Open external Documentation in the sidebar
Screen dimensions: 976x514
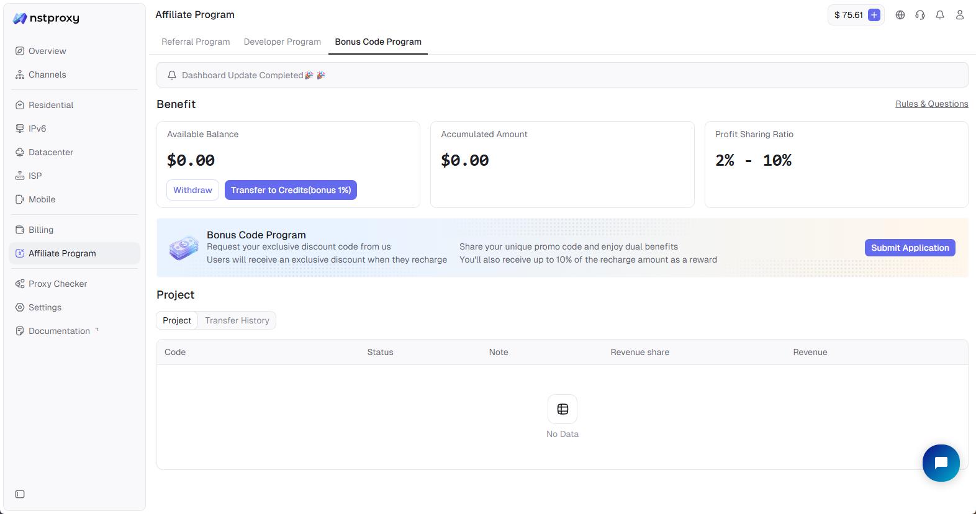[x=59, y=331]
